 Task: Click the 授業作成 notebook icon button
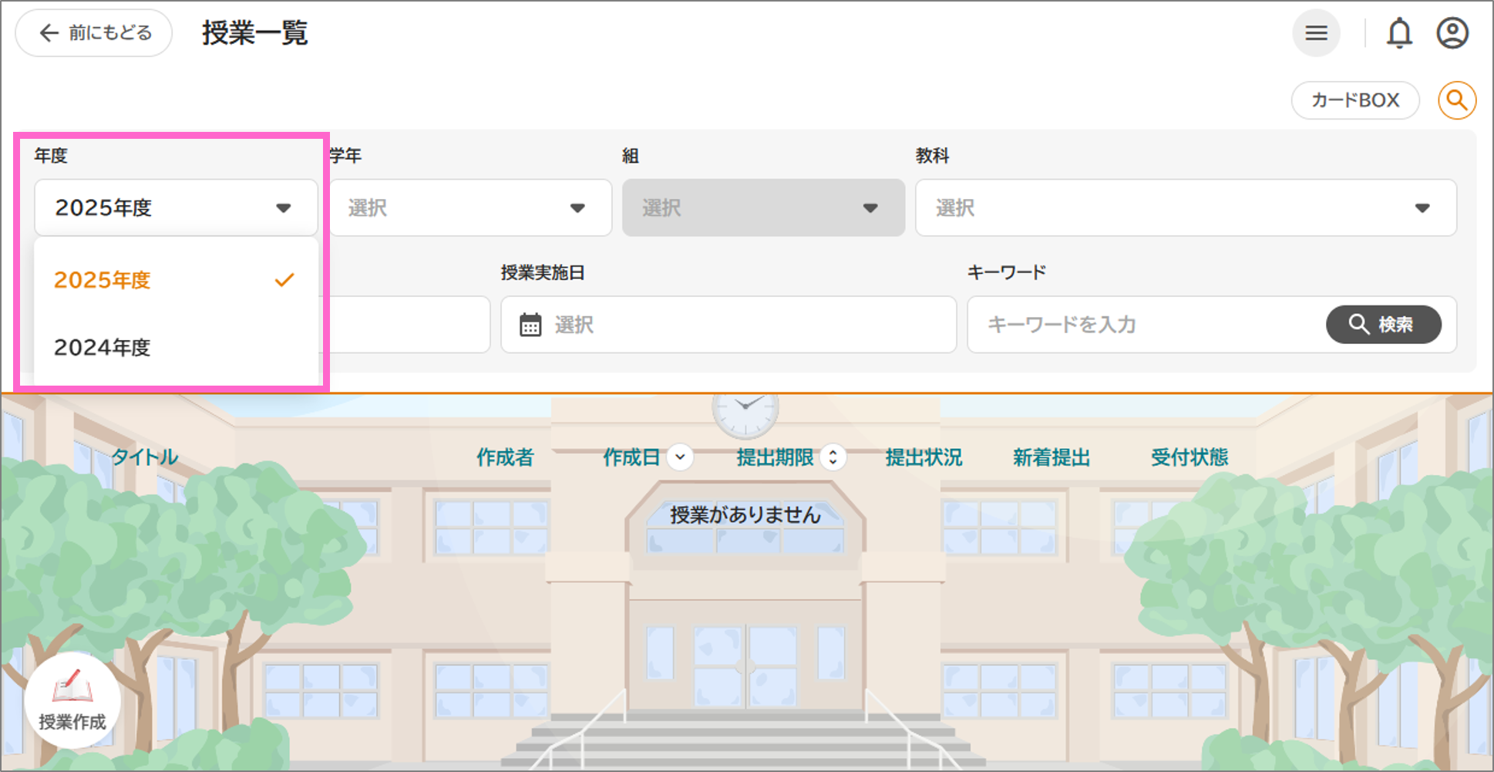(72, 700)
